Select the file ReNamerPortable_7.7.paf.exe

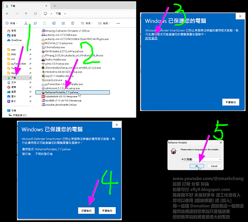click(x=73, y=92)
